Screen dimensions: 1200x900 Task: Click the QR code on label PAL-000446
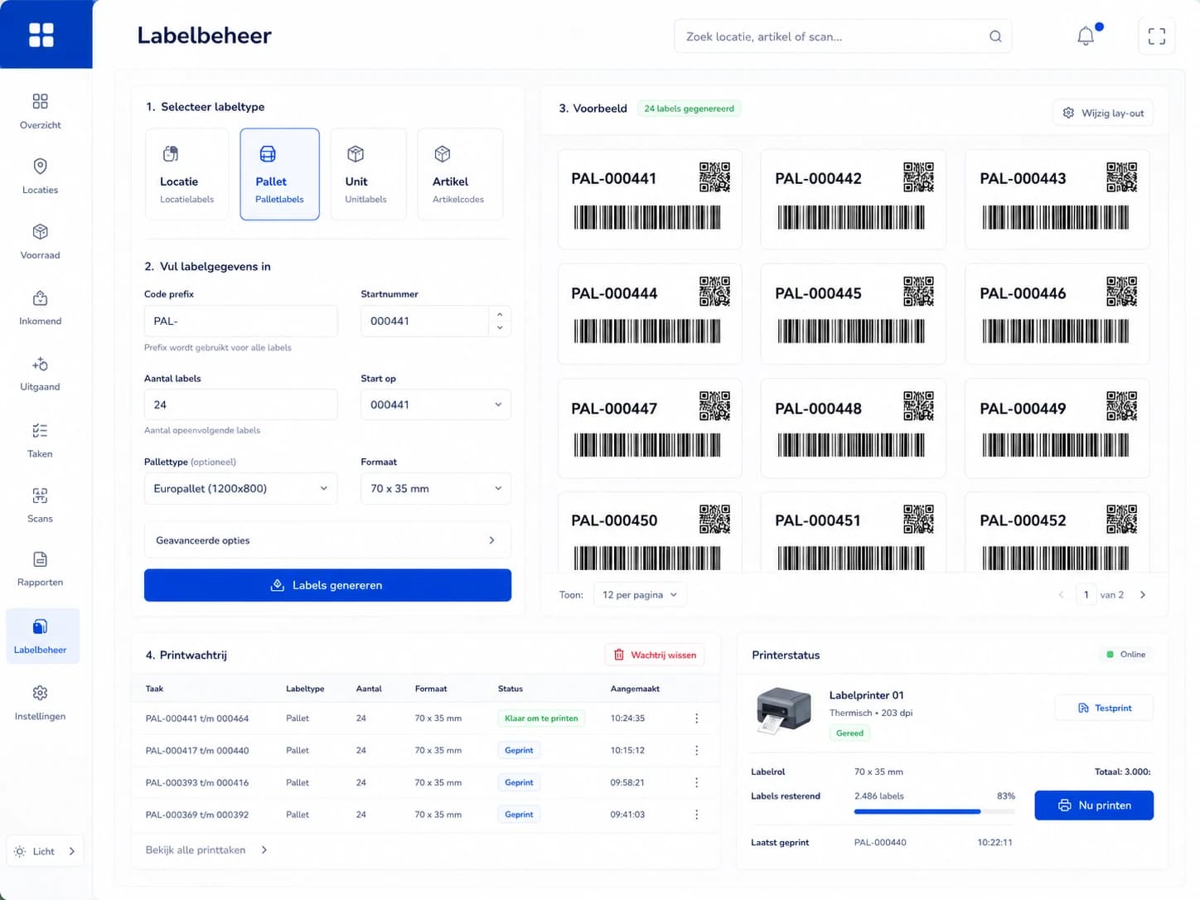point(1122,292)
